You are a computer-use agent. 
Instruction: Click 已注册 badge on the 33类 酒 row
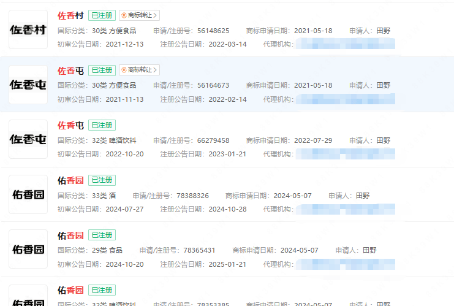point(102,180)
